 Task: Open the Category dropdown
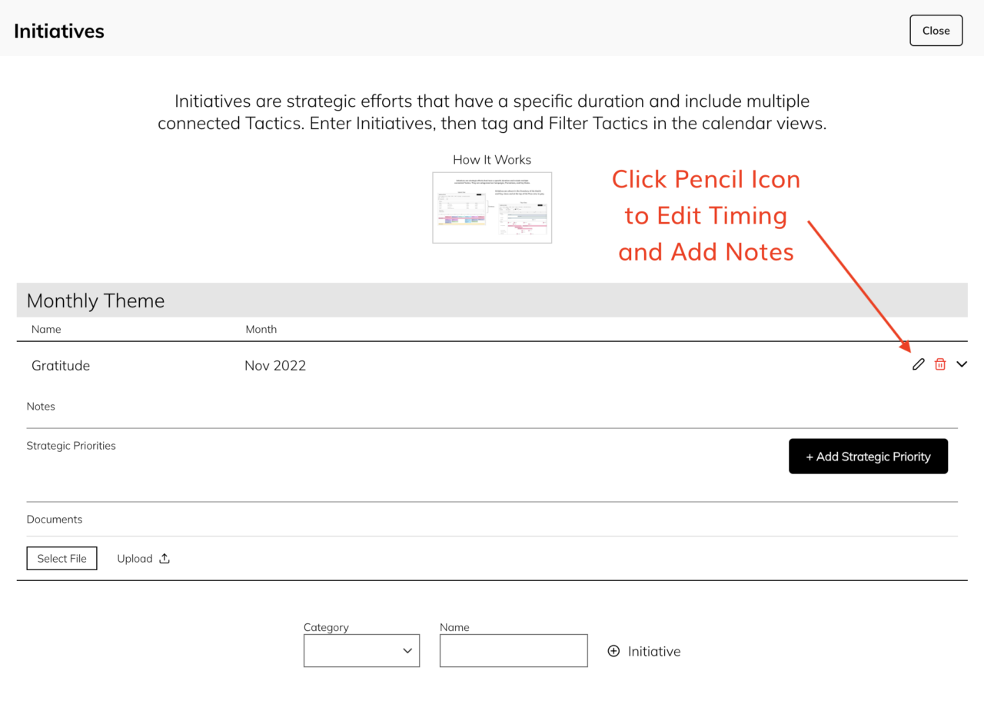click(x=361, y=650)
